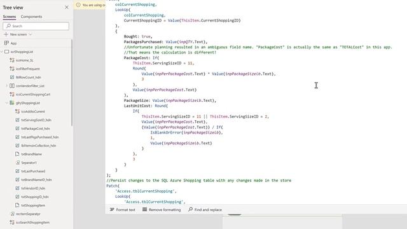Click the '//Persist changes to the SQL' comment

[x=199, y=180]
